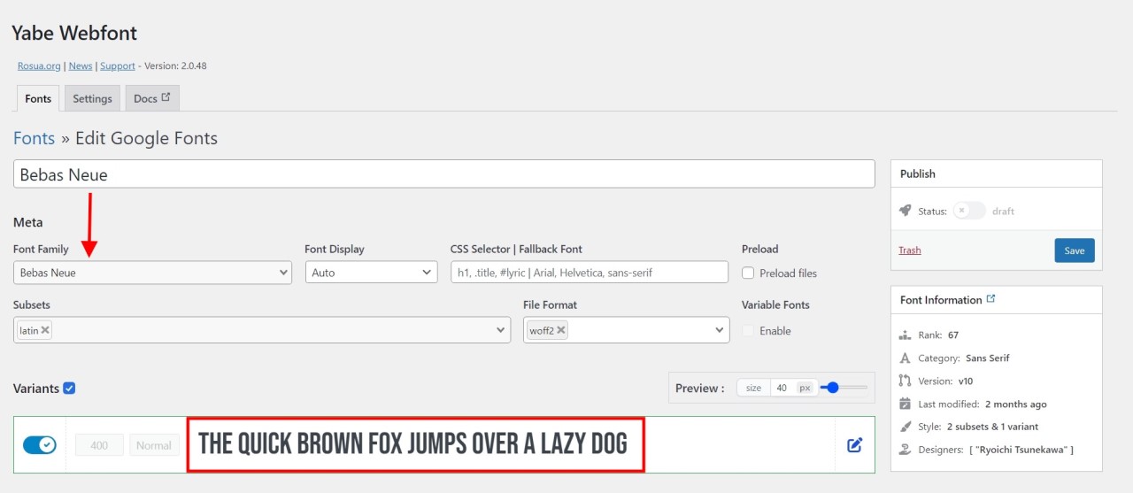This screenshot has height=493, width=1133.
Task: Open the Support link
Action: [x=118, y=65]
